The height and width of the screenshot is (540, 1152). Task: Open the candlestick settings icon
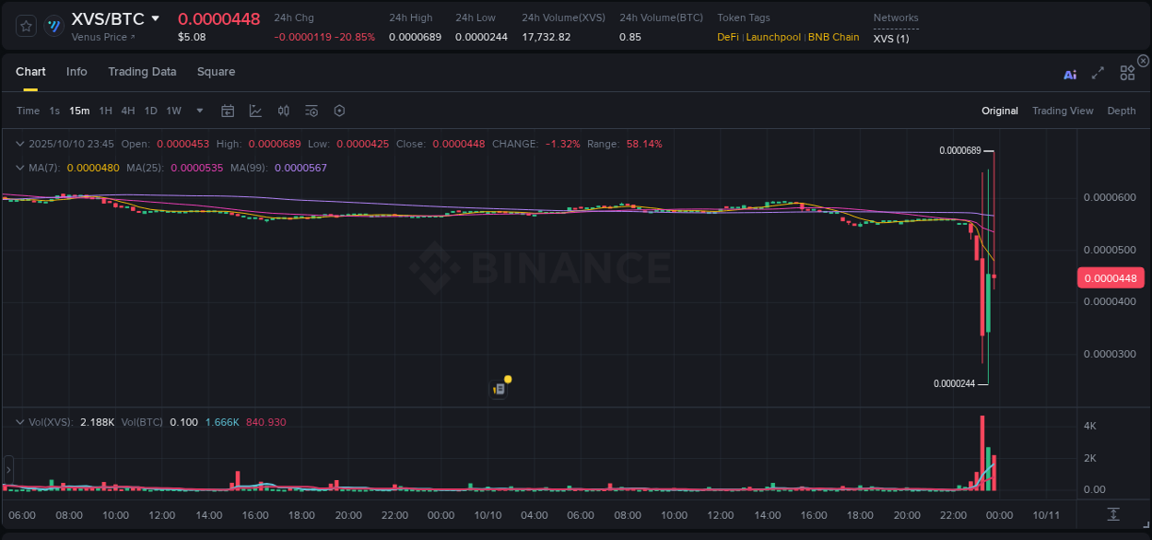[x=284, y=111]
